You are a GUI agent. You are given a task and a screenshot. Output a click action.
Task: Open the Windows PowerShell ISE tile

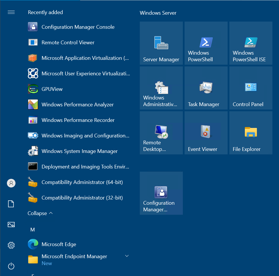pyautogui.click(x=251, y=43)
